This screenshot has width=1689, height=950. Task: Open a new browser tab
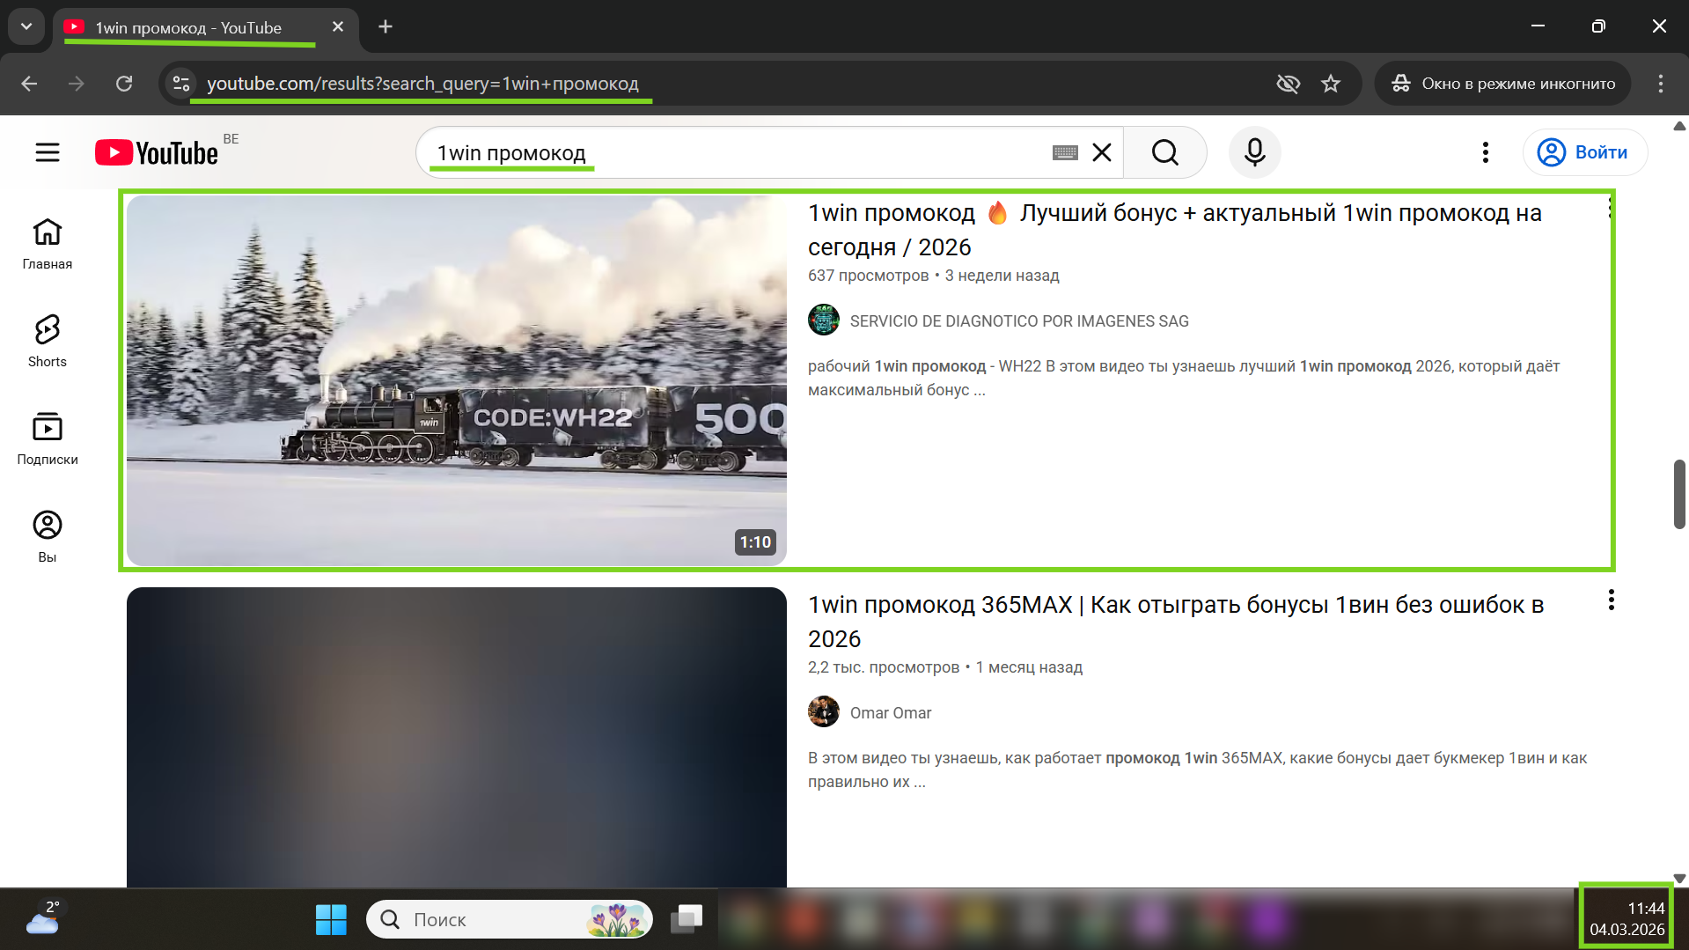pos(386,27)
